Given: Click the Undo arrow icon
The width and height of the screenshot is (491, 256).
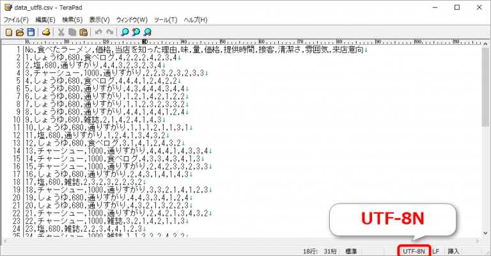Looking at the screenshot, I should (x=98, y=32).
